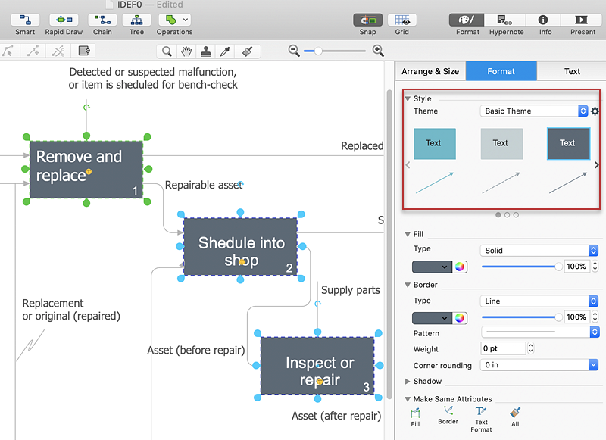The width and height of the screenshot is (606, 440).
Task: Click Make Same Border button
Action: [448, 416]
